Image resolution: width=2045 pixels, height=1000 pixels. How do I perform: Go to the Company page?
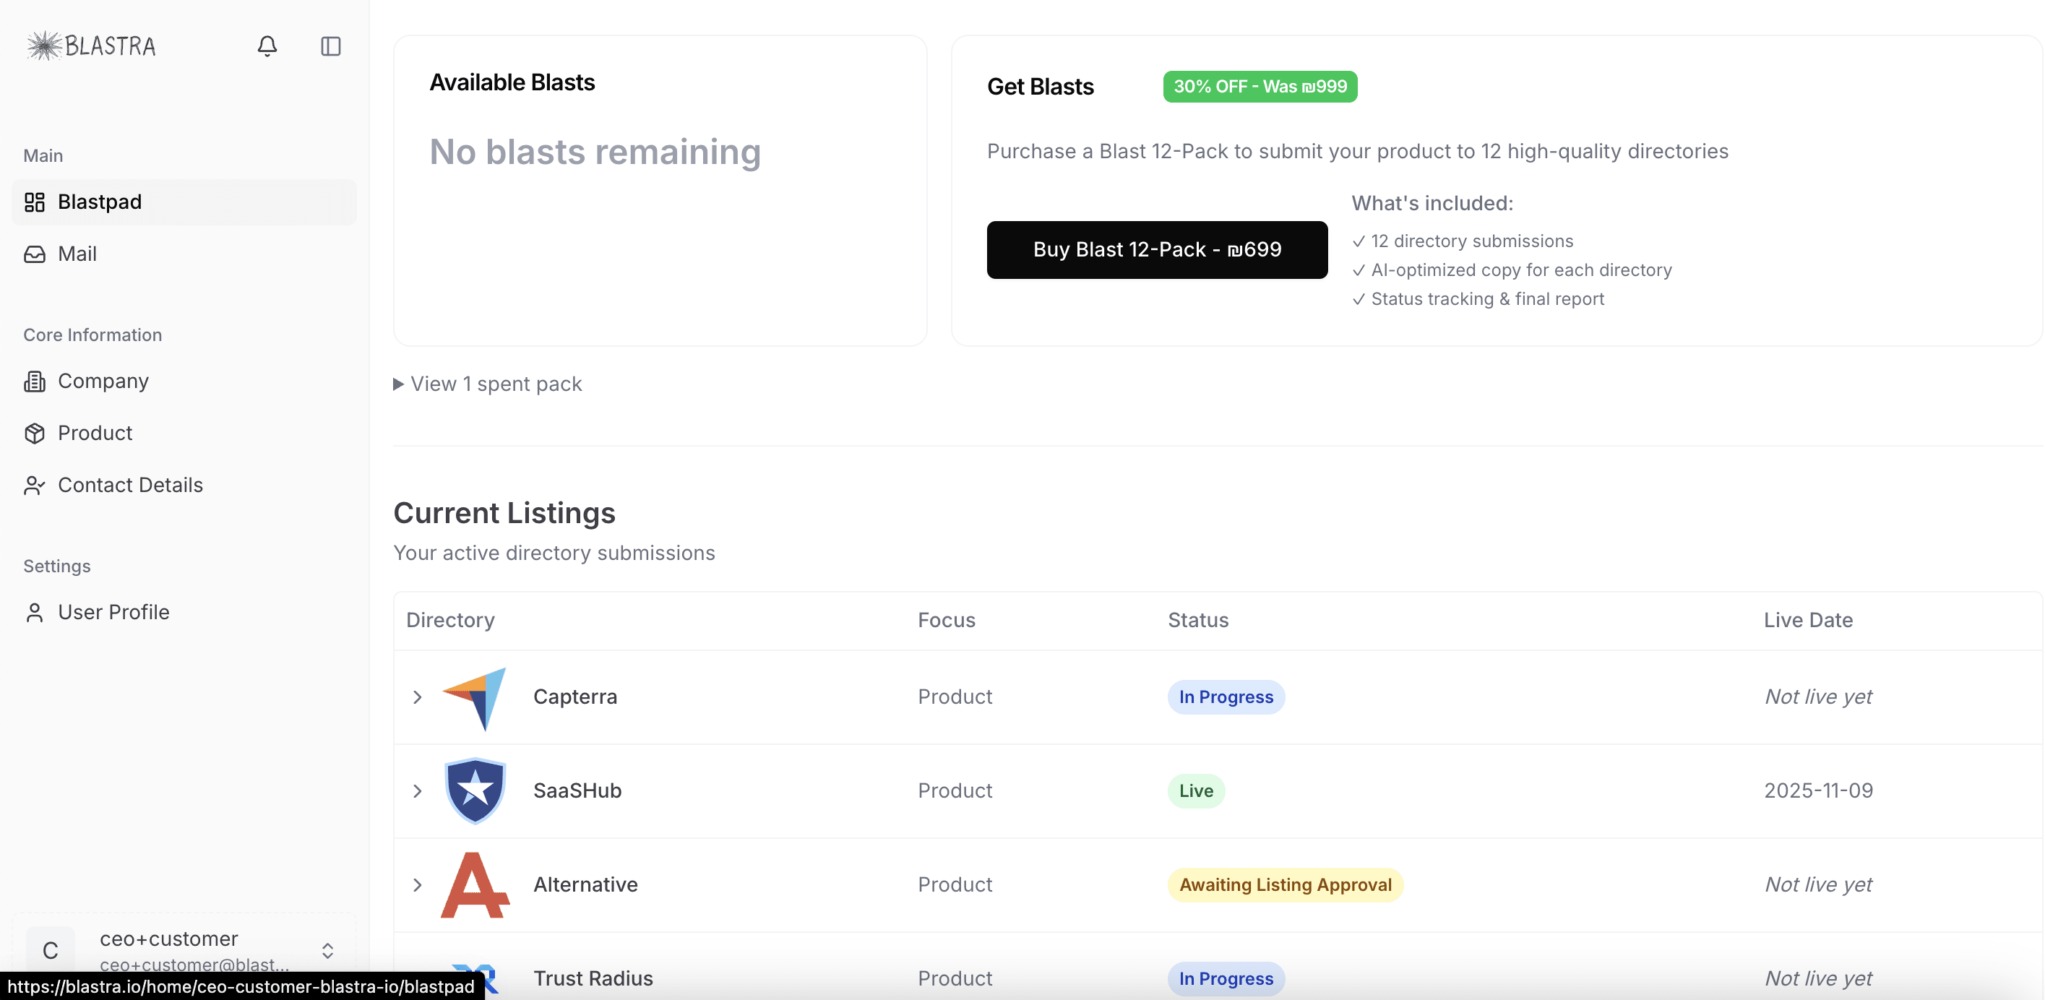pos(103,381)
